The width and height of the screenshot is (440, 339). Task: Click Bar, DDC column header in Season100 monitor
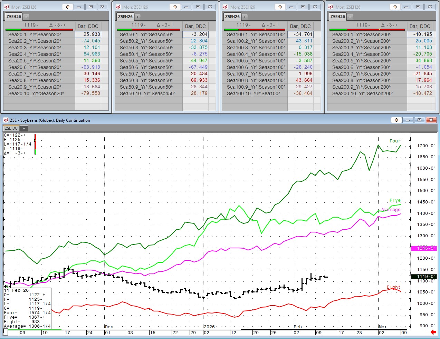(x=300, y=26)
